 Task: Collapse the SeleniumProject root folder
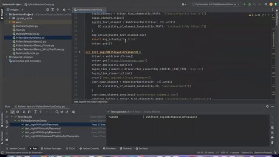(7, 14)
